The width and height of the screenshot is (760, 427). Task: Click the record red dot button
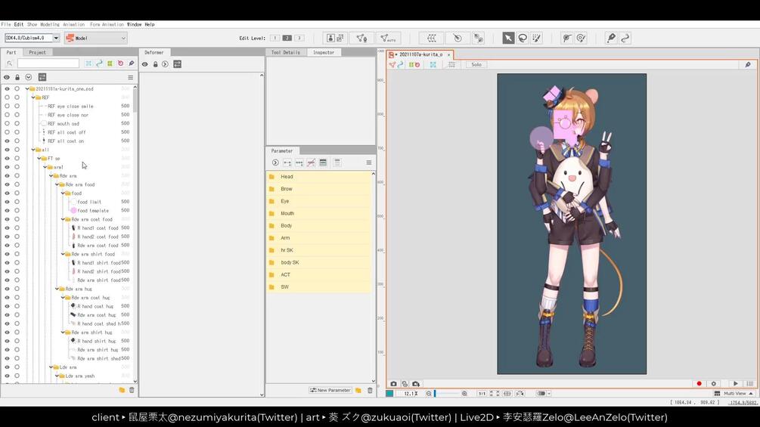(699, 383)
